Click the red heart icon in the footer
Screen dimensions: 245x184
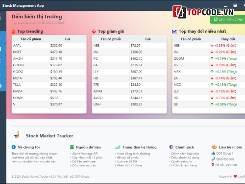coord(235,176)
